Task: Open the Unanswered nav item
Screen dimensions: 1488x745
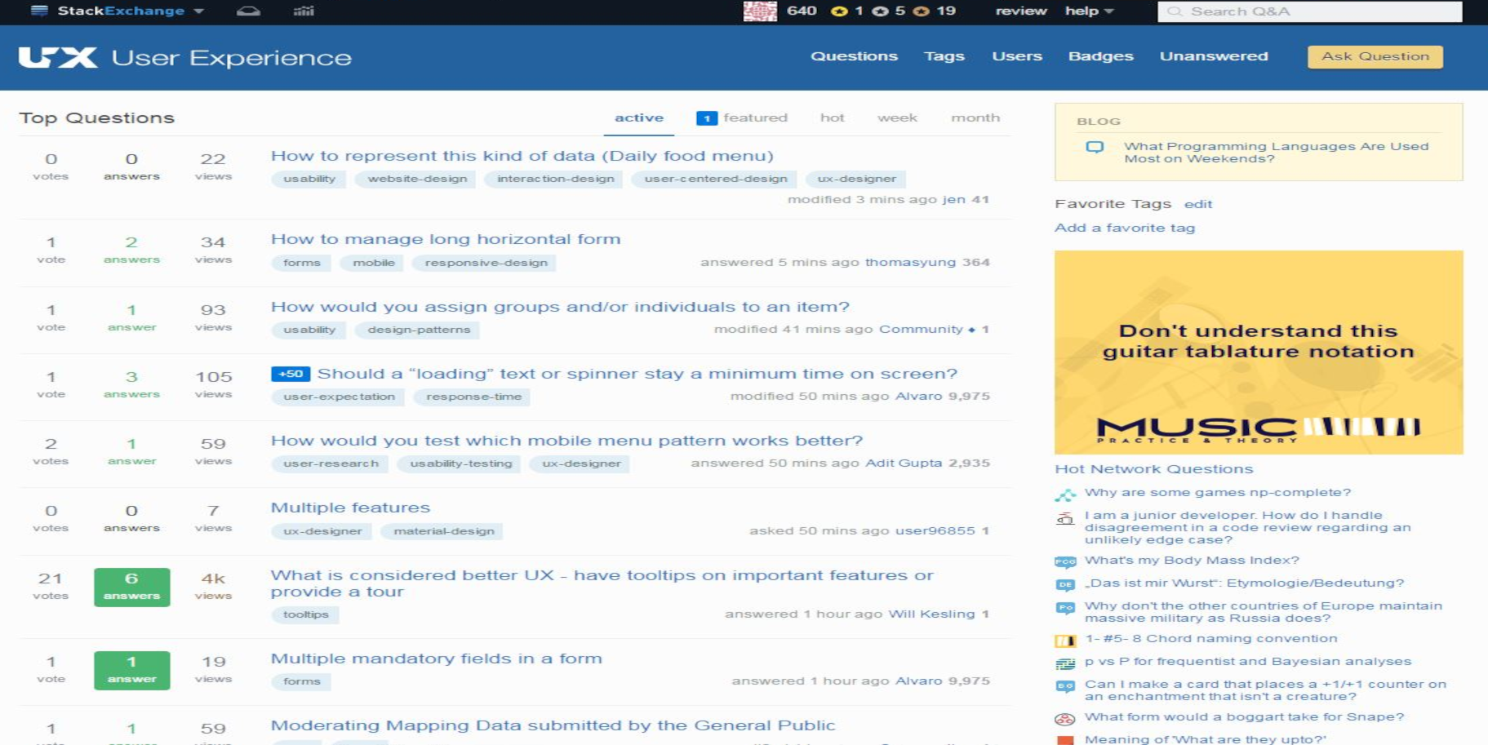Action: tap(1214, 56)
